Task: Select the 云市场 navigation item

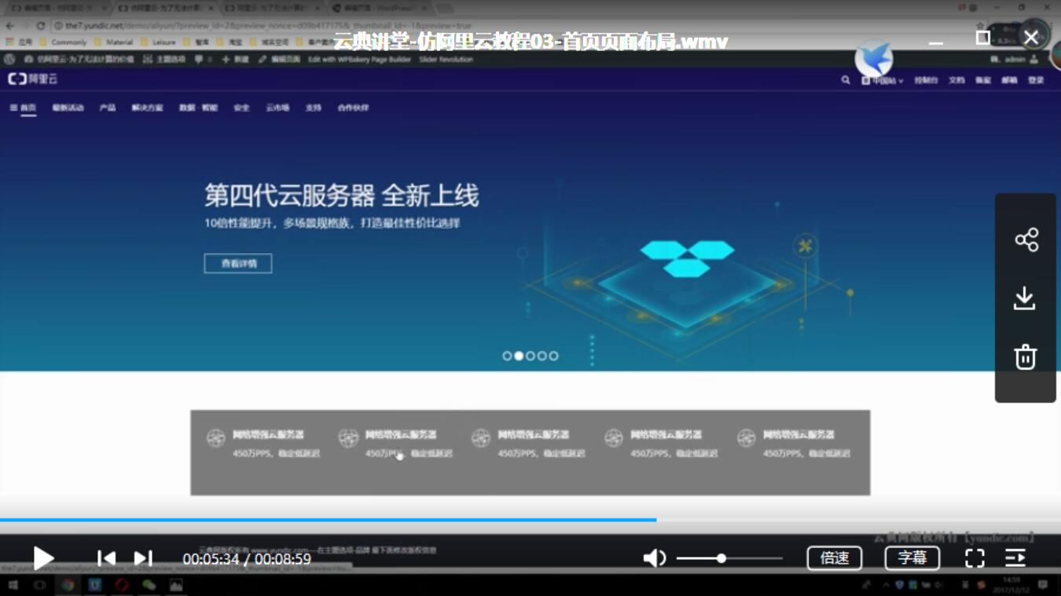Action: coord(277,108)
